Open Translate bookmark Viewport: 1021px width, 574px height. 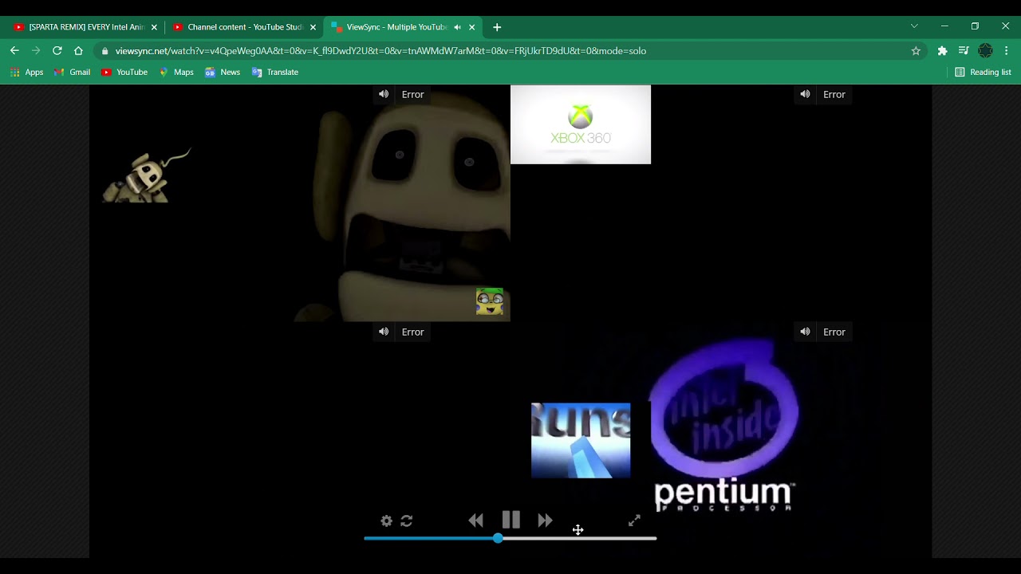coord(275,72)
